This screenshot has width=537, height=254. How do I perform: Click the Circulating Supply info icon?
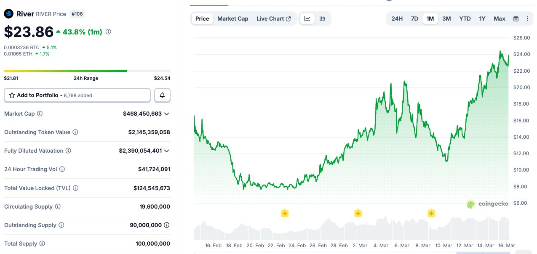[x=58, y=206]
